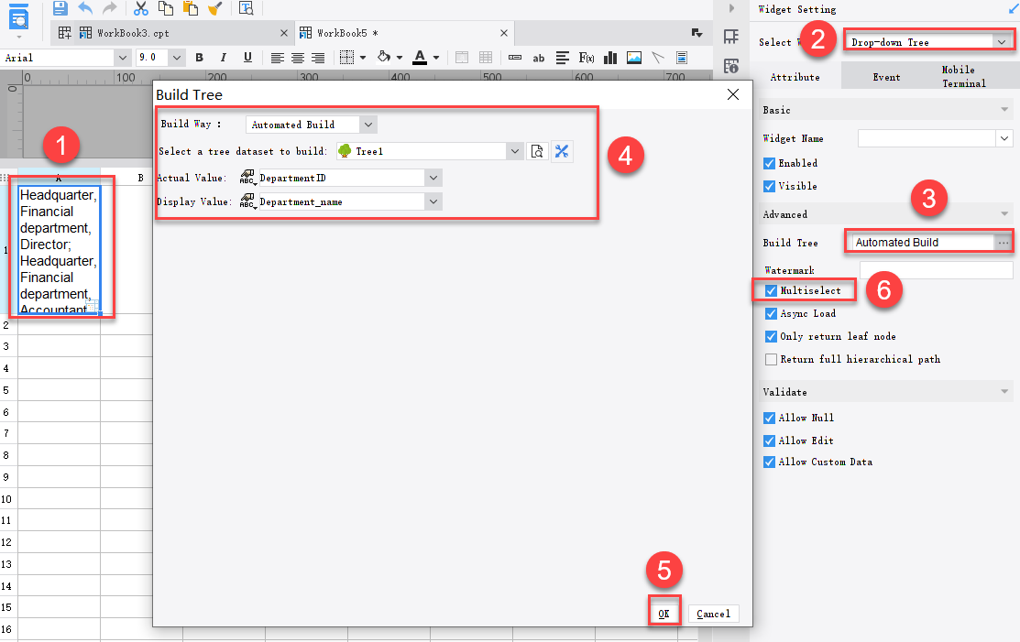This screenshot has width=1020, height=642.
Task: Click OK in the Build Tree dialog
Action: [664, 613]
